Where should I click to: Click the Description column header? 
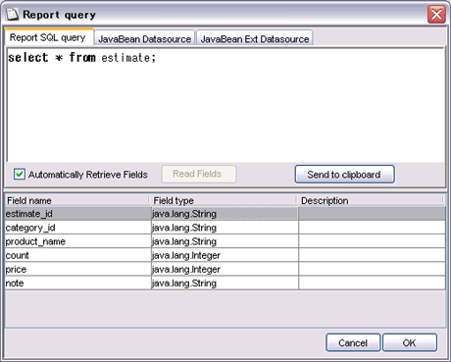click(x=371, y=200)
